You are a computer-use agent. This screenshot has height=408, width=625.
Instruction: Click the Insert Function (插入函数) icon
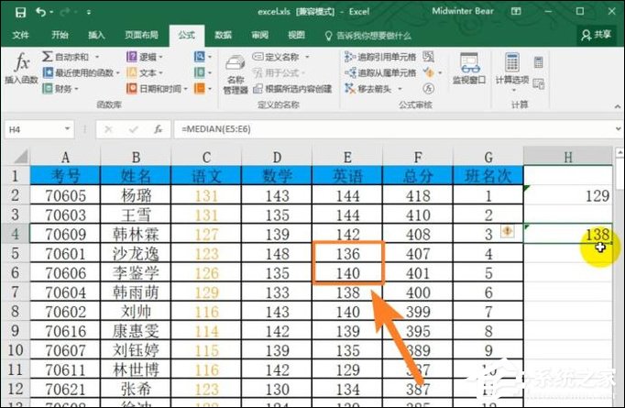pyautogui.click(x=21, y=70)
